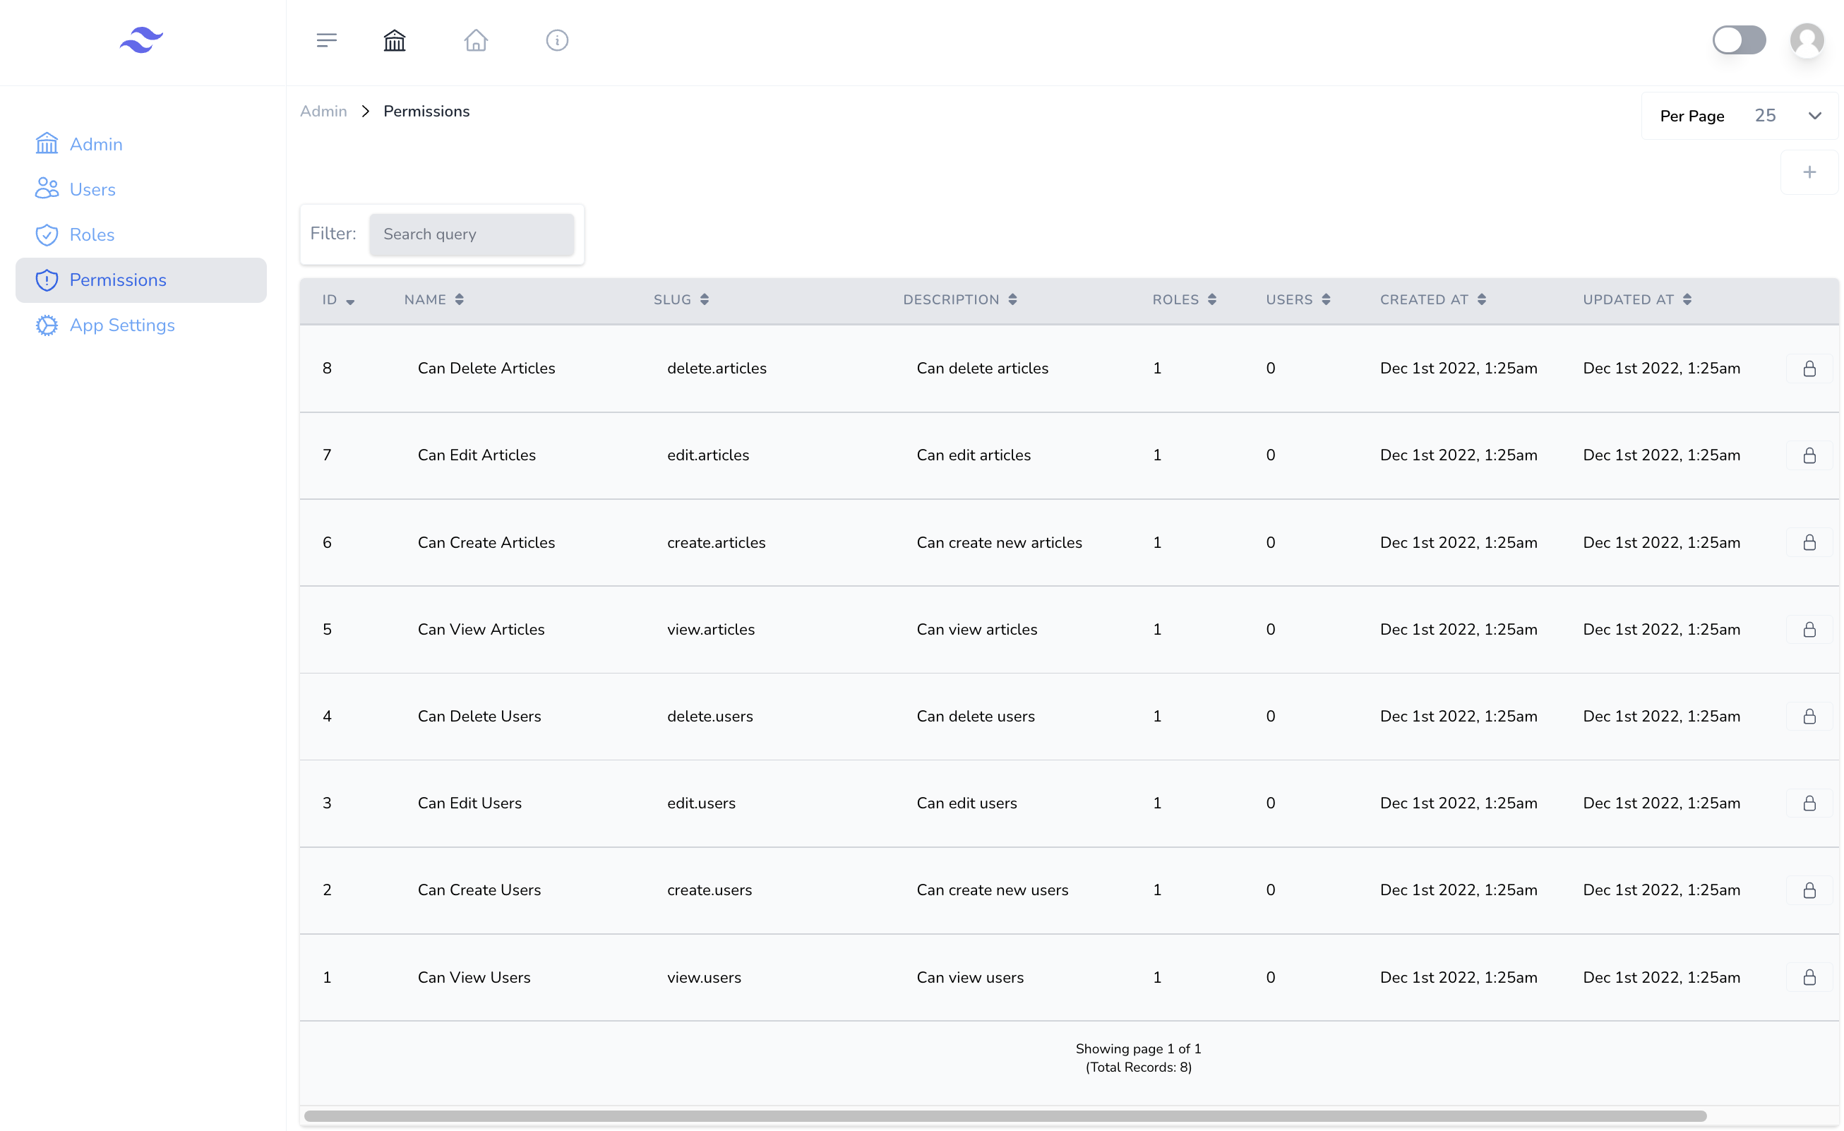Open the Users link in the sidebar
The width and height of the screenshot is (1844, 1131).
tap(92, 189)
